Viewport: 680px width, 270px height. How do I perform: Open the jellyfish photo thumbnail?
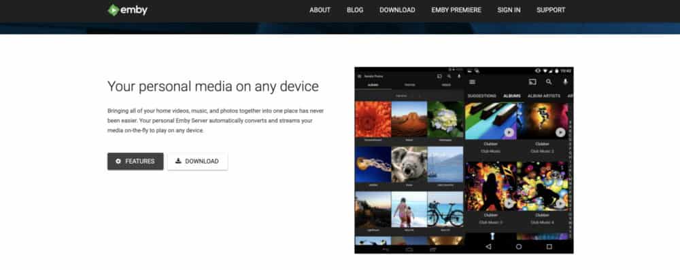[x=373, y=164]
